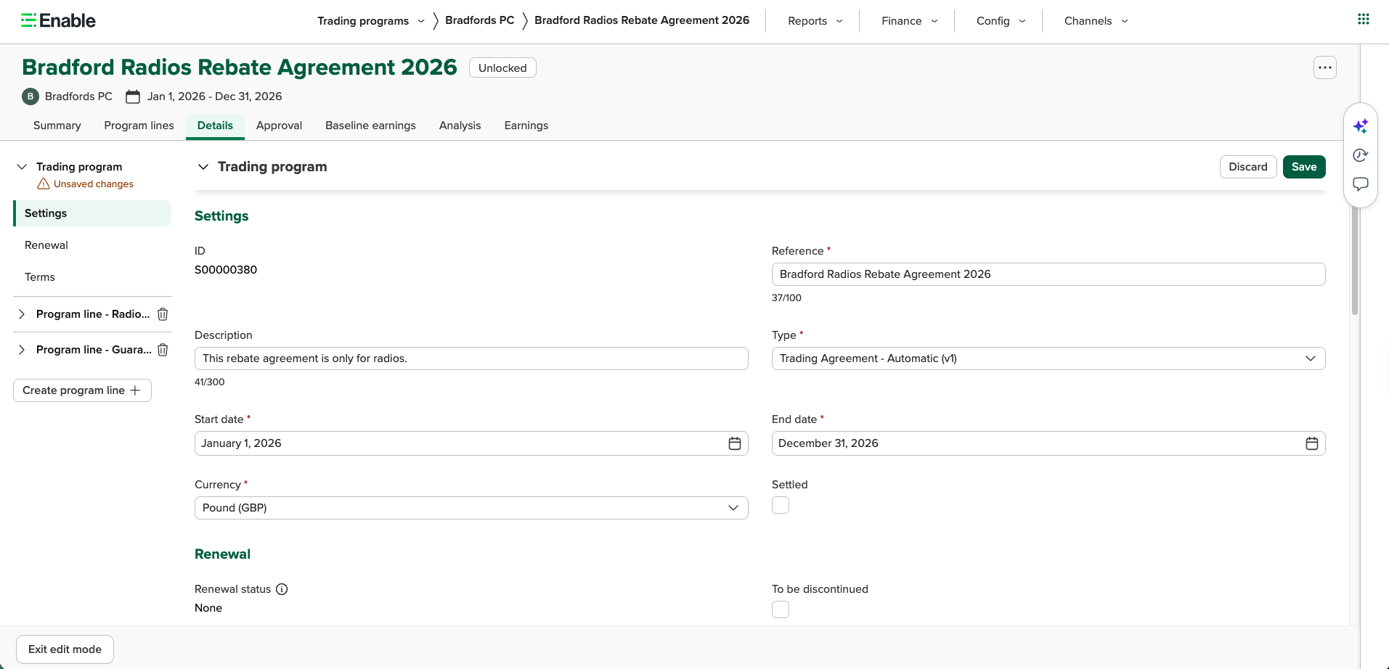Select Renewal in the sidebar
Image resolution: width=1389 pixels, height=669 pixels.
pos(92,245)
